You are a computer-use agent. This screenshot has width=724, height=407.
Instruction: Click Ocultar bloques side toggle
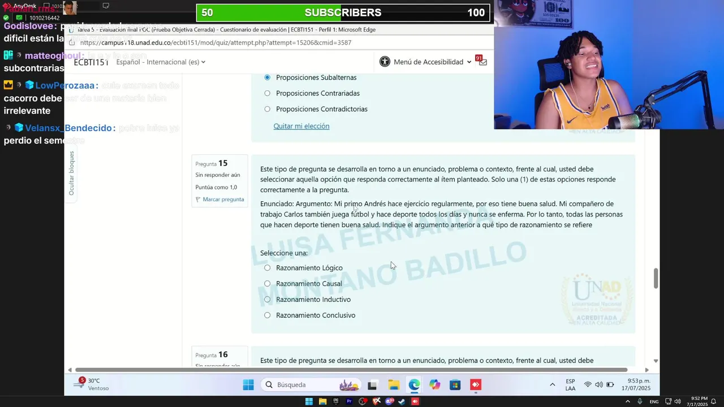tap(71, 174)
